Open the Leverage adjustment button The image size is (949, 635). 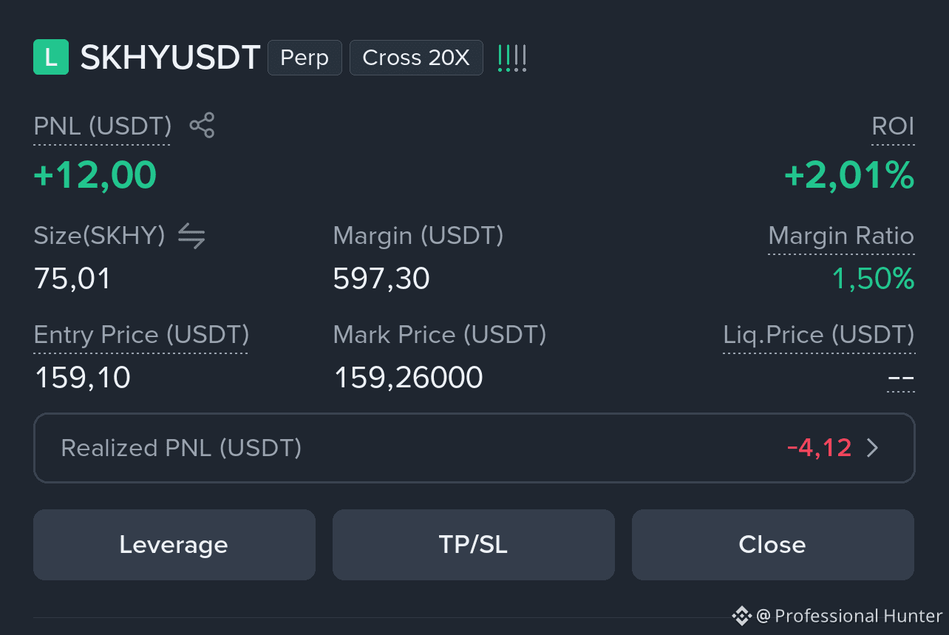pos(174,545)
